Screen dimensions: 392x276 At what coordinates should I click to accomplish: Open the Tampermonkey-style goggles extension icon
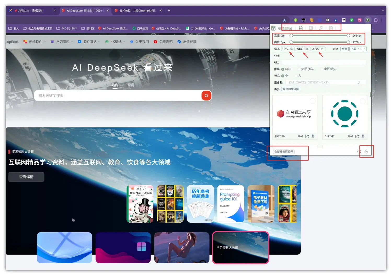coord(304,20)
